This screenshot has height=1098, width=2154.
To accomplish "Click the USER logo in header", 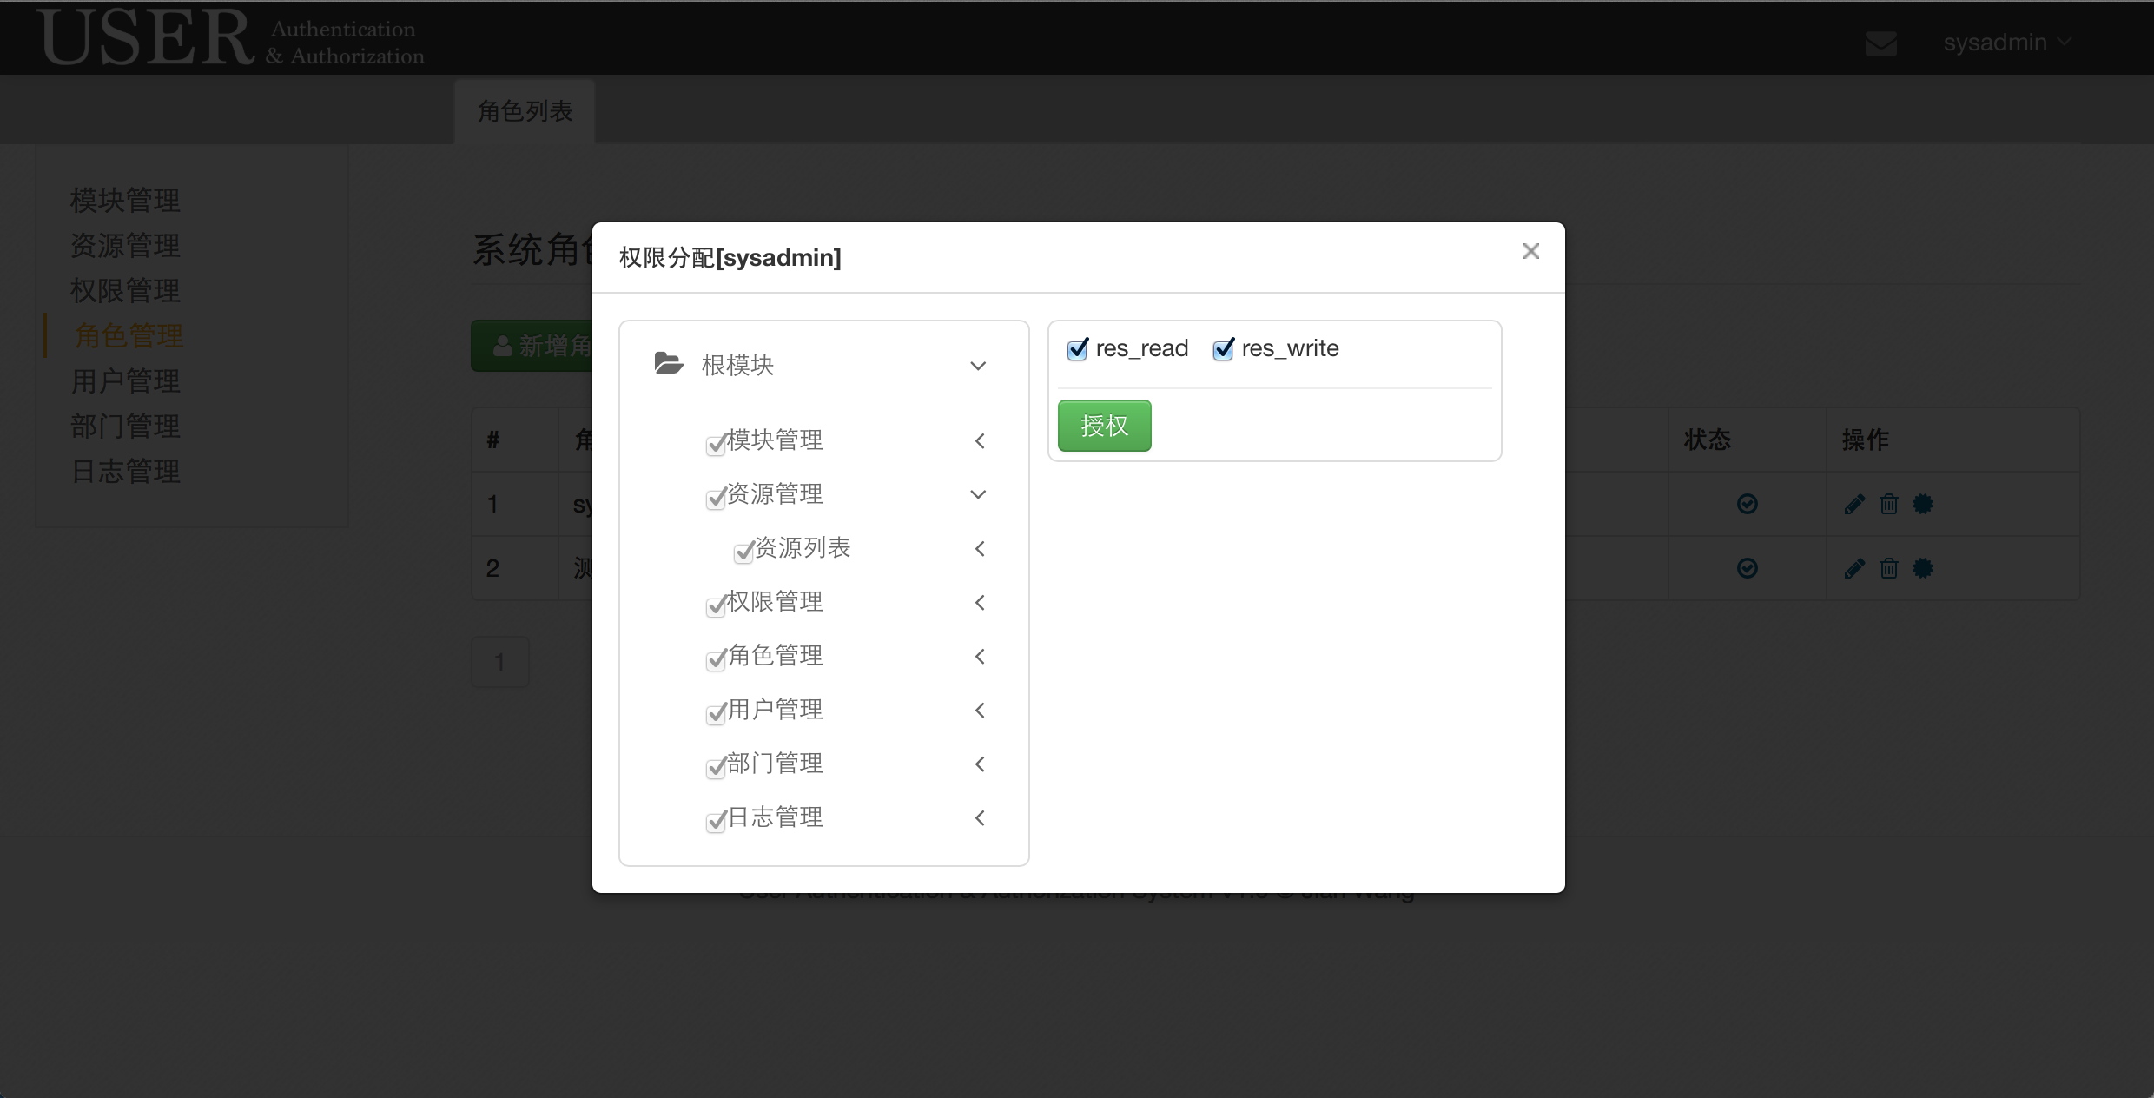I will pyautogui.click(x=231, y=38).
